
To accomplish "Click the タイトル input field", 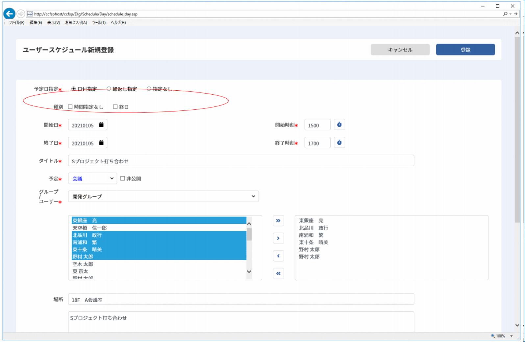I will coord(241,161).
